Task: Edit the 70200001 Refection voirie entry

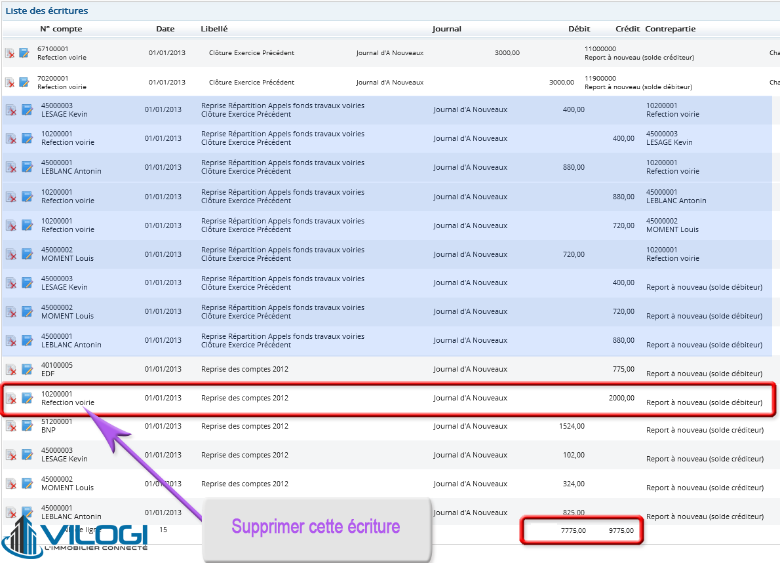Action: click(x=24, y=82)
